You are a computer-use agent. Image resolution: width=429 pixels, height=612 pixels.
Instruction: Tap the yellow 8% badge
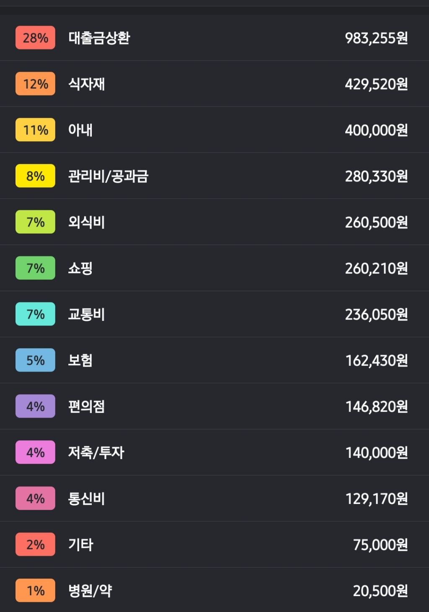[x=35, y=176]
